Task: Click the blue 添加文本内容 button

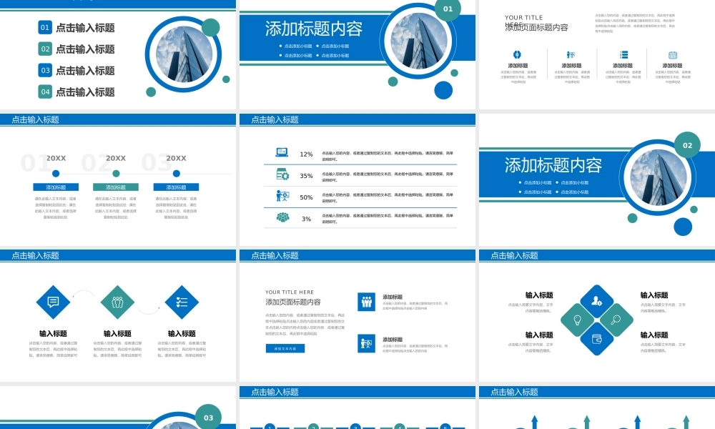Action: tap(285, 348)
